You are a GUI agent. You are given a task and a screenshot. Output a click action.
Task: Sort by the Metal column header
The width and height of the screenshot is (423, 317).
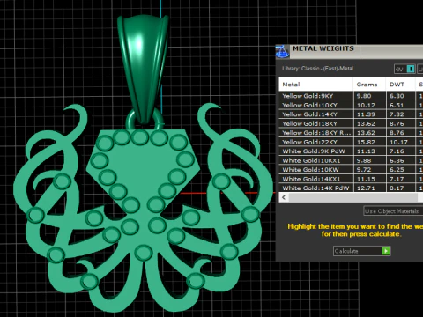pyautogui.click(x=315, y=85)
